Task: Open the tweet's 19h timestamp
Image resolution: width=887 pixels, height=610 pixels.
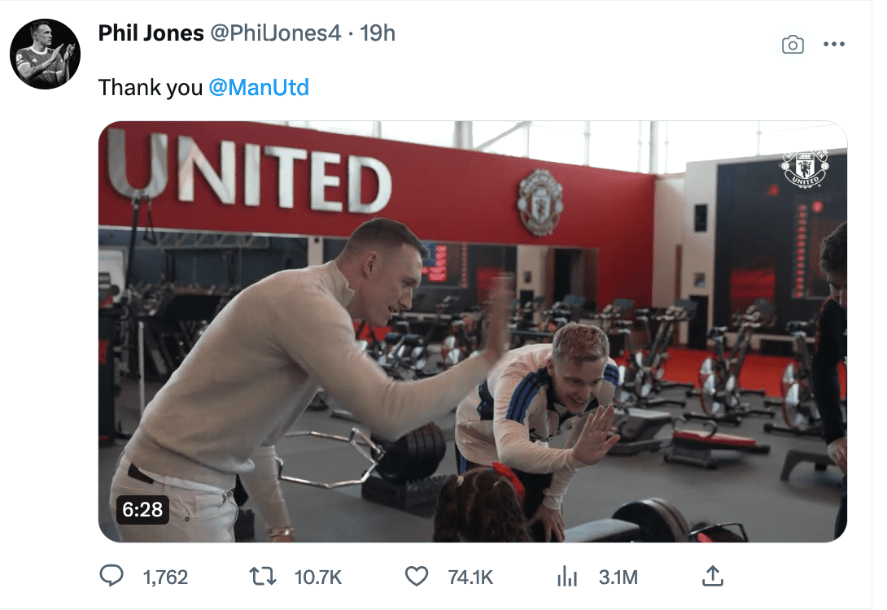Action: [x=378, y=33]
